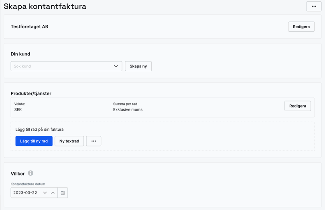This screenshot has height=210, width=325.
Task: Open the page-level more options menu
Action: [x=314, y=6]
